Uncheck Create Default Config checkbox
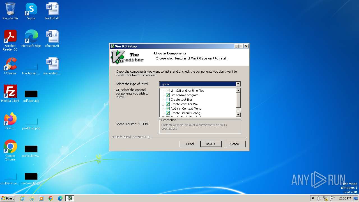This screenshot has width=359, height=202. click(168, 113)
